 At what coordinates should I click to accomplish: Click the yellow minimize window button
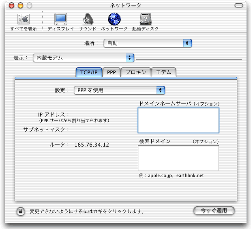click(21, 5)
